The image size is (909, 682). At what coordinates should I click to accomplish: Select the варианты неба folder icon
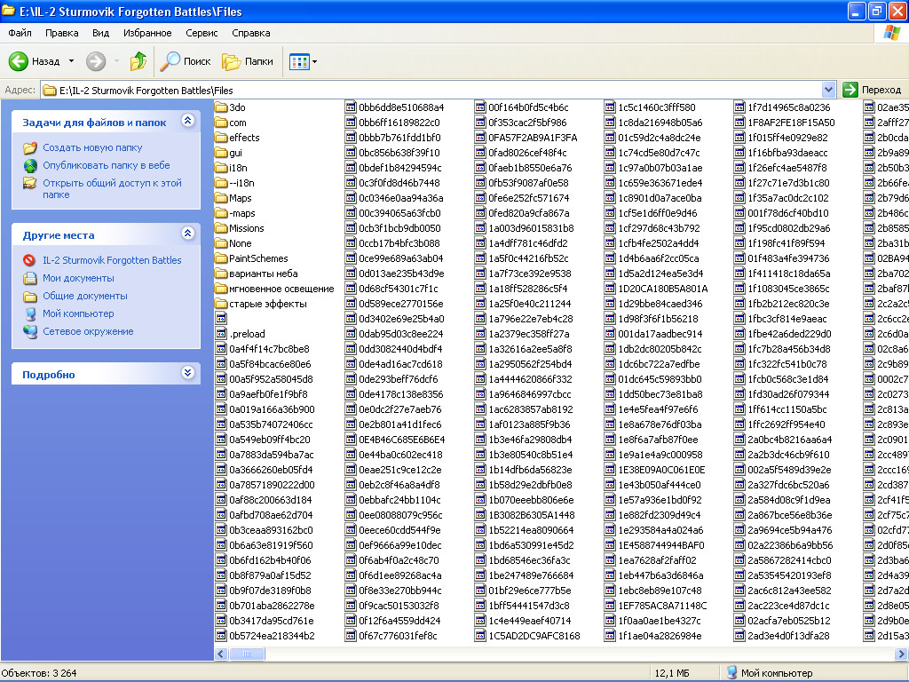221,274
